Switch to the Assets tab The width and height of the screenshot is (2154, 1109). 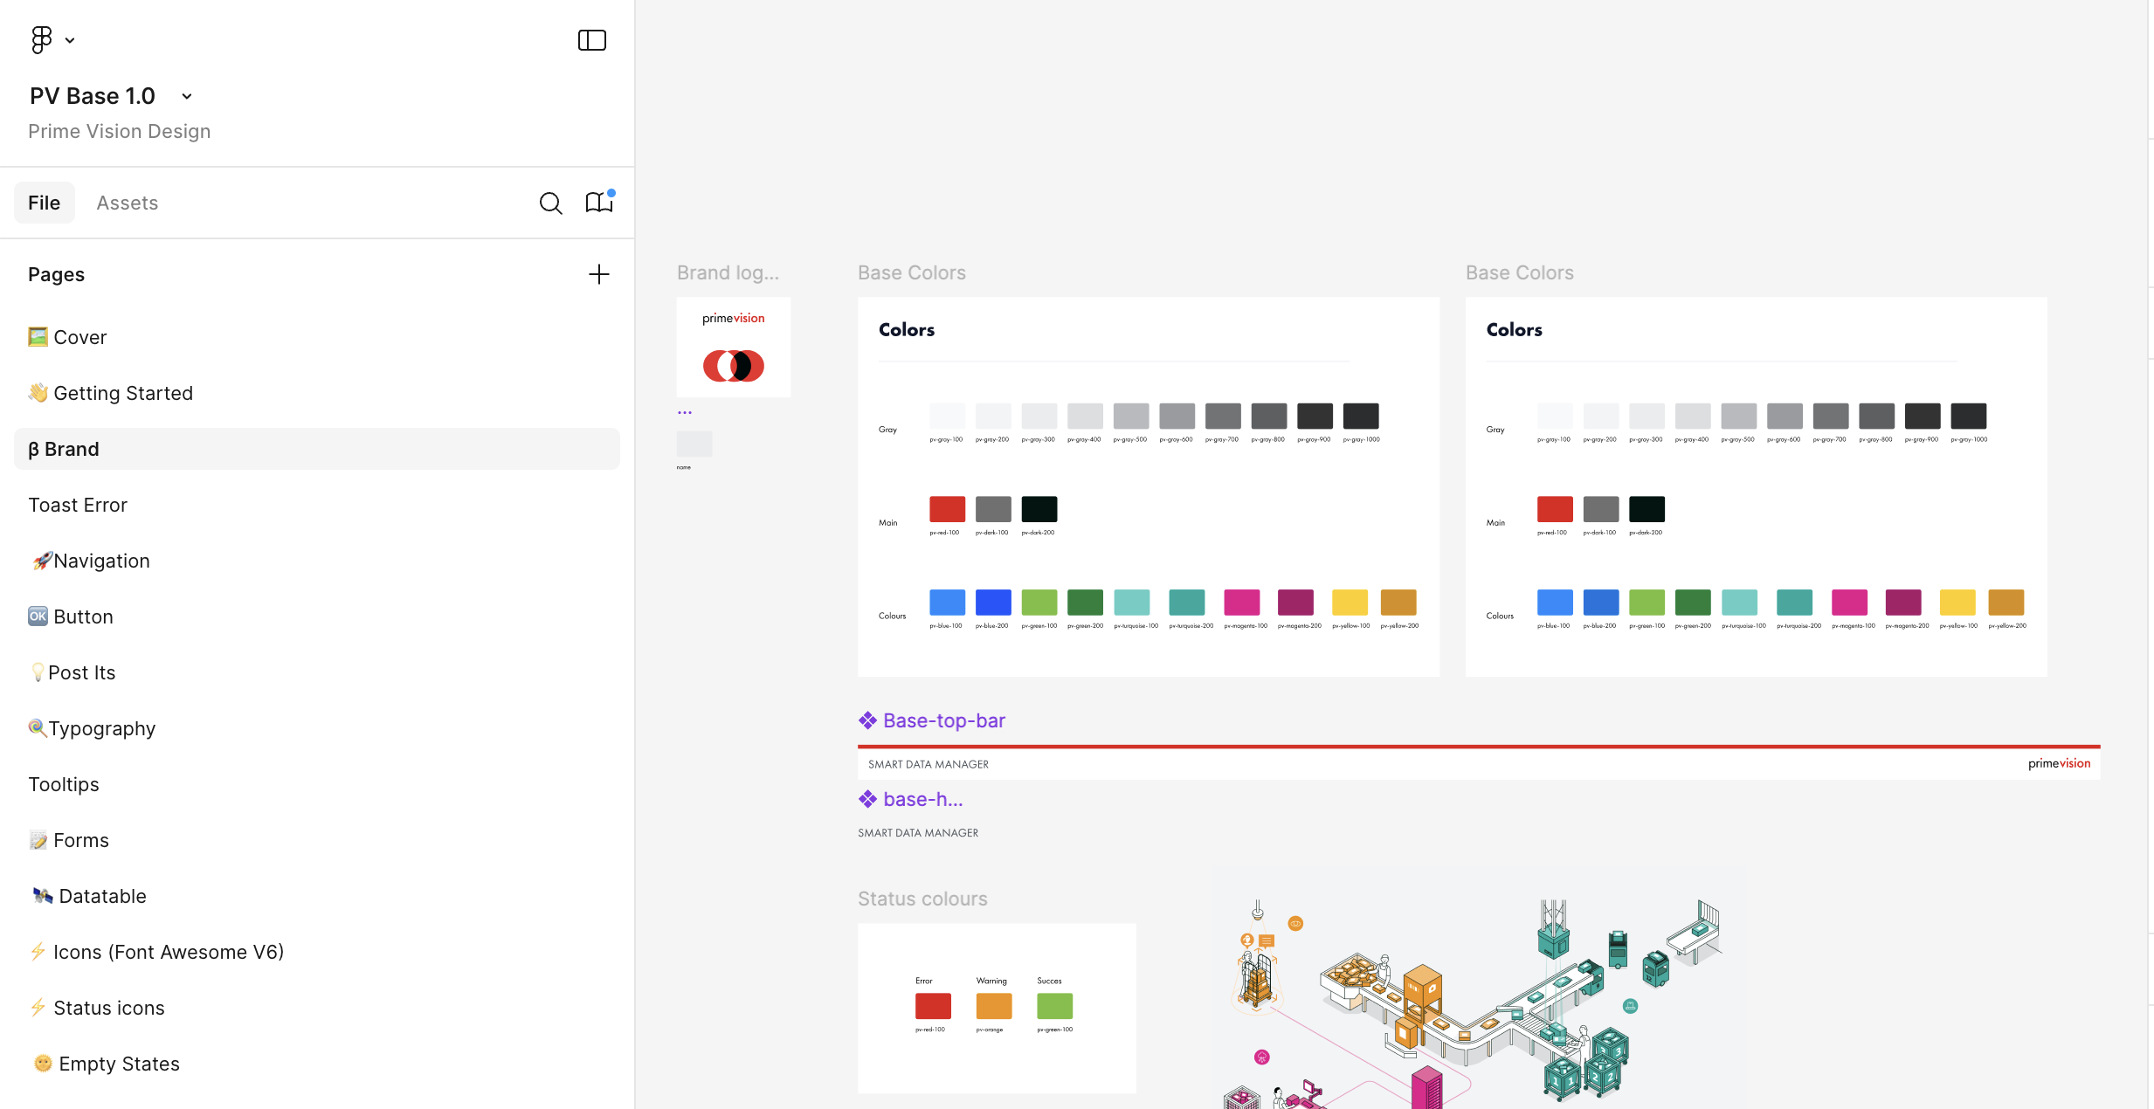pyautogui.click(x=128, y=202)
